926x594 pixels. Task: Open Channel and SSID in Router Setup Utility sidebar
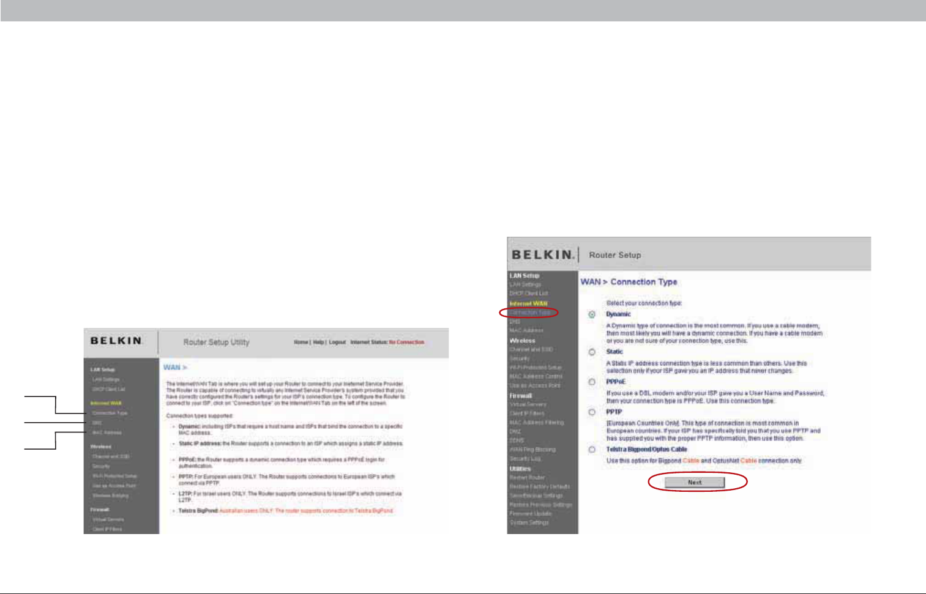111,456
